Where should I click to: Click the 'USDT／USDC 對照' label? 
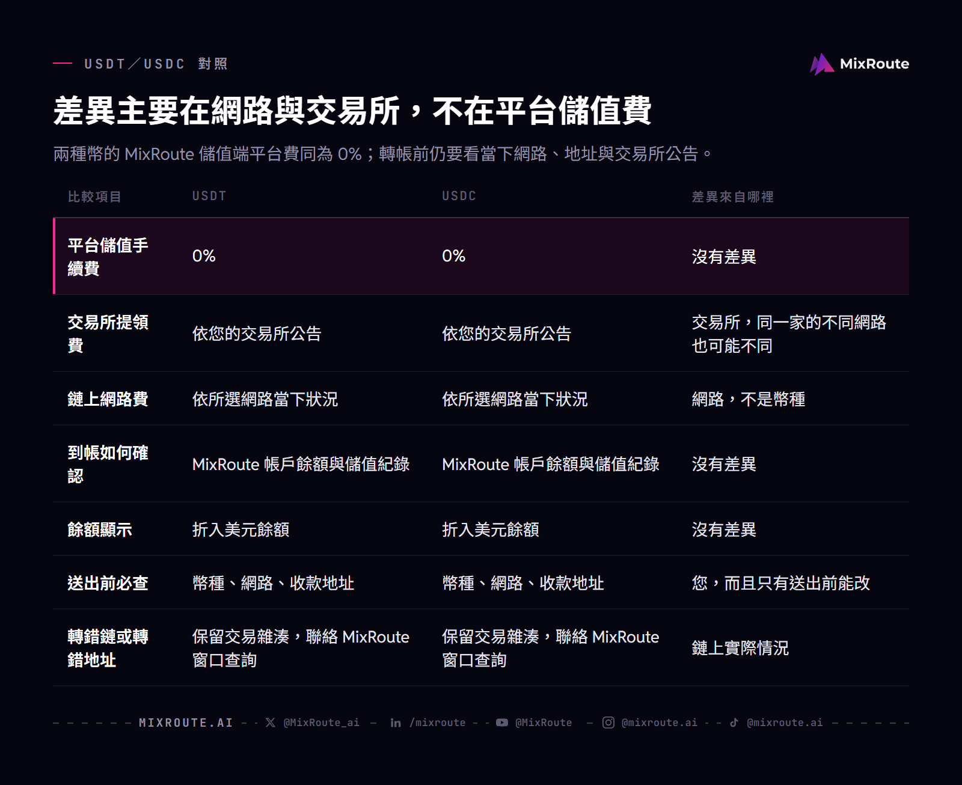coord(156,64)
